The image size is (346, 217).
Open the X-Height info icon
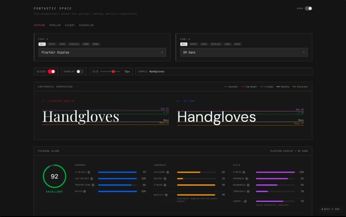click(x=89, y=172)
